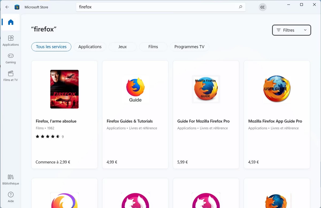Click the Firefox Guides & Tutorials app icon
The image size is (321, 208).
(x=135, y=89)
